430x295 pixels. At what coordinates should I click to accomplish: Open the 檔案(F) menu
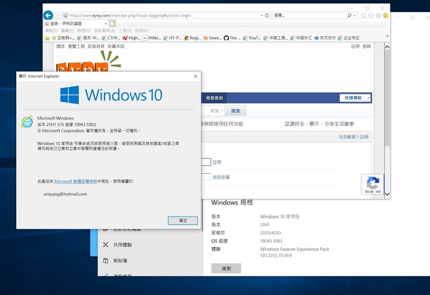[x=51, y=30]
